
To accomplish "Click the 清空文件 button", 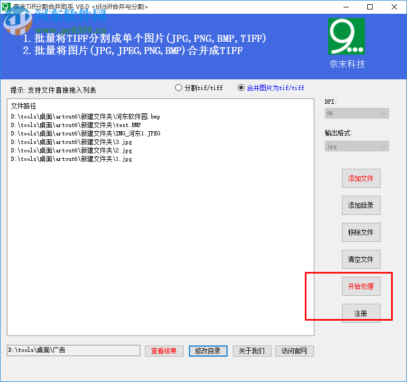I will pyautogui.click(x=361, y=259).
